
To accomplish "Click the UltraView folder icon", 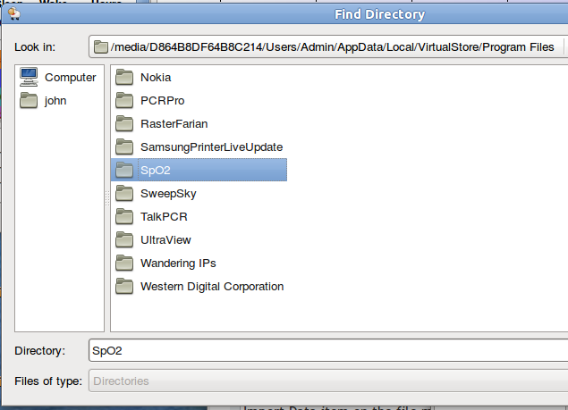I will pyautogui.click(x=124, y=239).
